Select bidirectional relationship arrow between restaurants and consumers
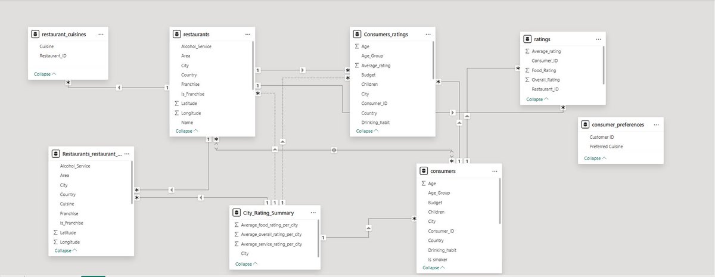The image size is (715, 277). click(334, 150)
